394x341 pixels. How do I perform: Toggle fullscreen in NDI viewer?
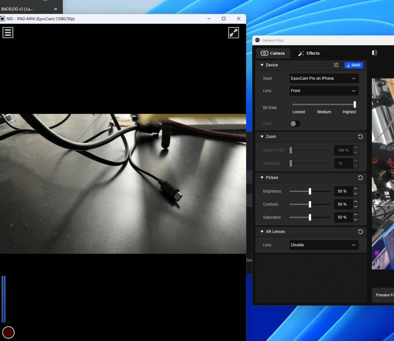[x=233, y=33]
